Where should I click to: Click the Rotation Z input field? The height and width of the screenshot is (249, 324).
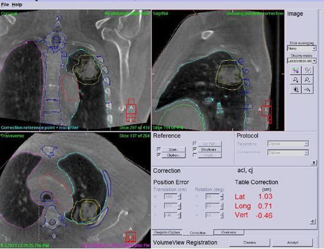213,215
